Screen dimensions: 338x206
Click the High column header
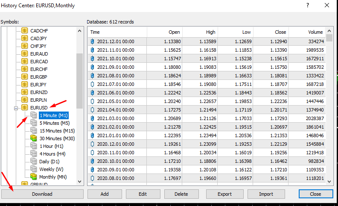click(200, 32)
